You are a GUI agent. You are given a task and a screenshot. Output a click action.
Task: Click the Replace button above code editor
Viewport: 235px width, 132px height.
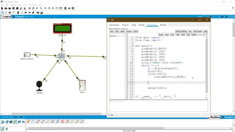point(194,35)
